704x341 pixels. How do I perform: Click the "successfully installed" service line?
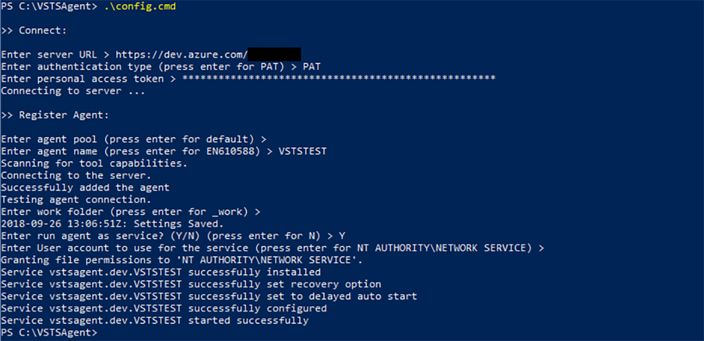coord(161,272)
